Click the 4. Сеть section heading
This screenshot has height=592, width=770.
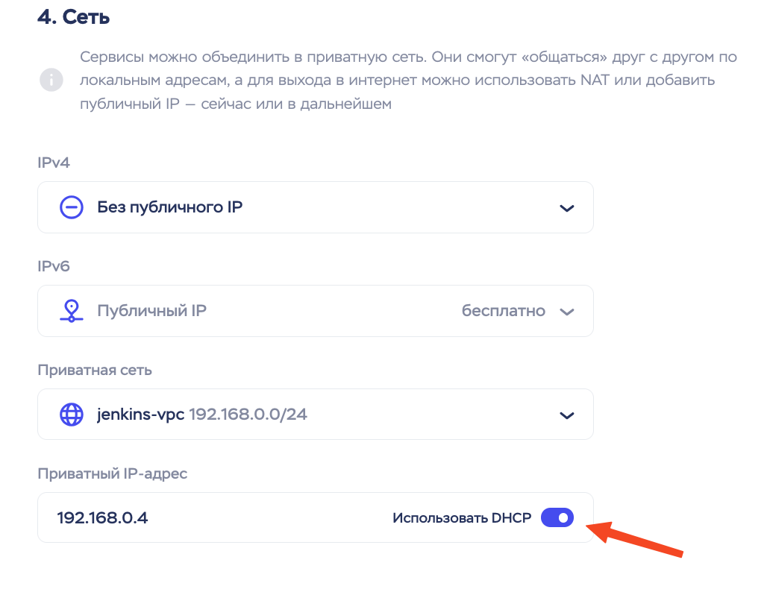[x=73, y=17]
